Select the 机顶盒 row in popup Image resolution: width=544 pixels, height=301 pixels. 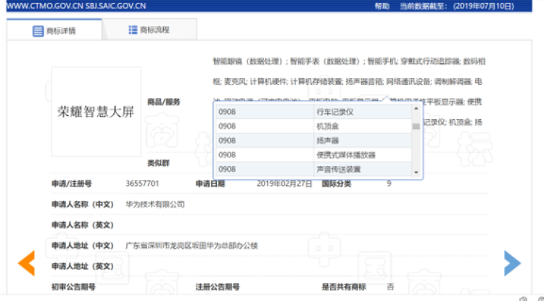point(313,126)
